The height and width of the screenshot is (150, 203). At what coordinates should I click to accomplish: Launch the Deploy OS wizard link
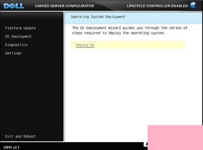pyautogui.click(x=85, y=45)
